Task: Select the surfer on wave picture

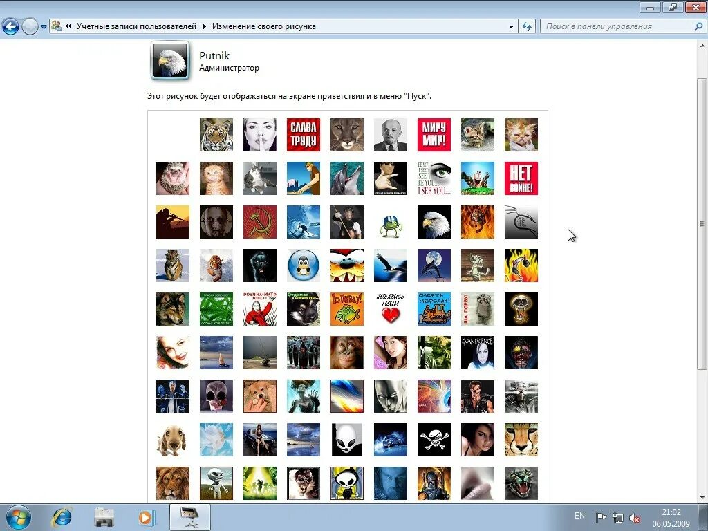Action: (x=304, y=222)
